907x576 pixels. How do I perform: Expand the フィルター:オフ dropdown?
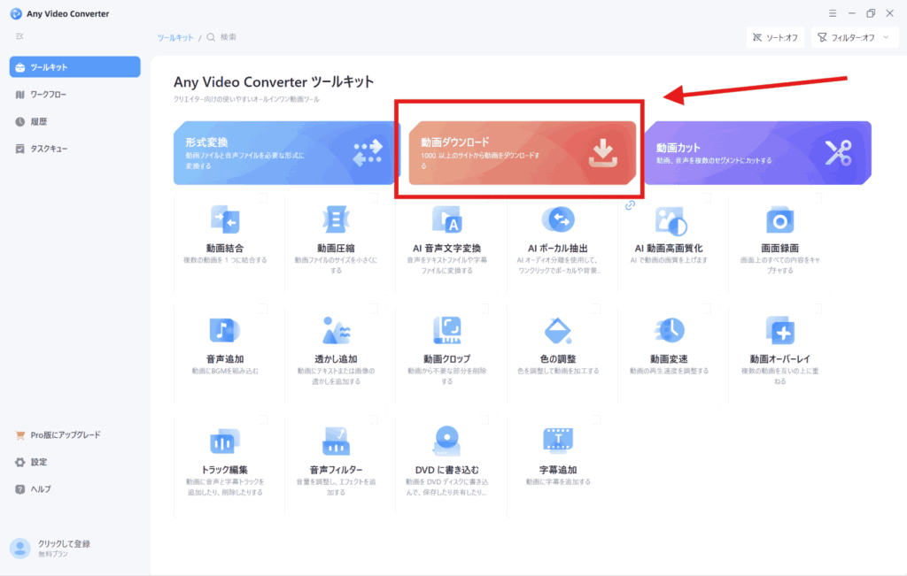coord(855,37)
